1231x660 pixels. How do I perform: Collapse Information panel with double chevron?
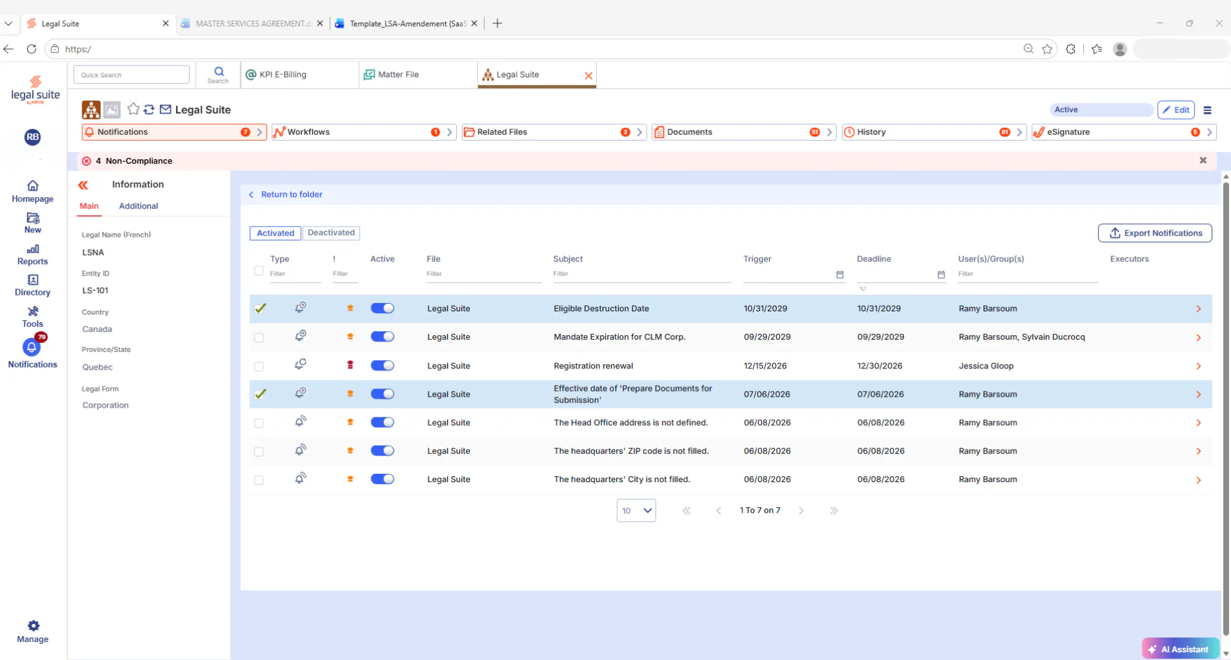83,185
